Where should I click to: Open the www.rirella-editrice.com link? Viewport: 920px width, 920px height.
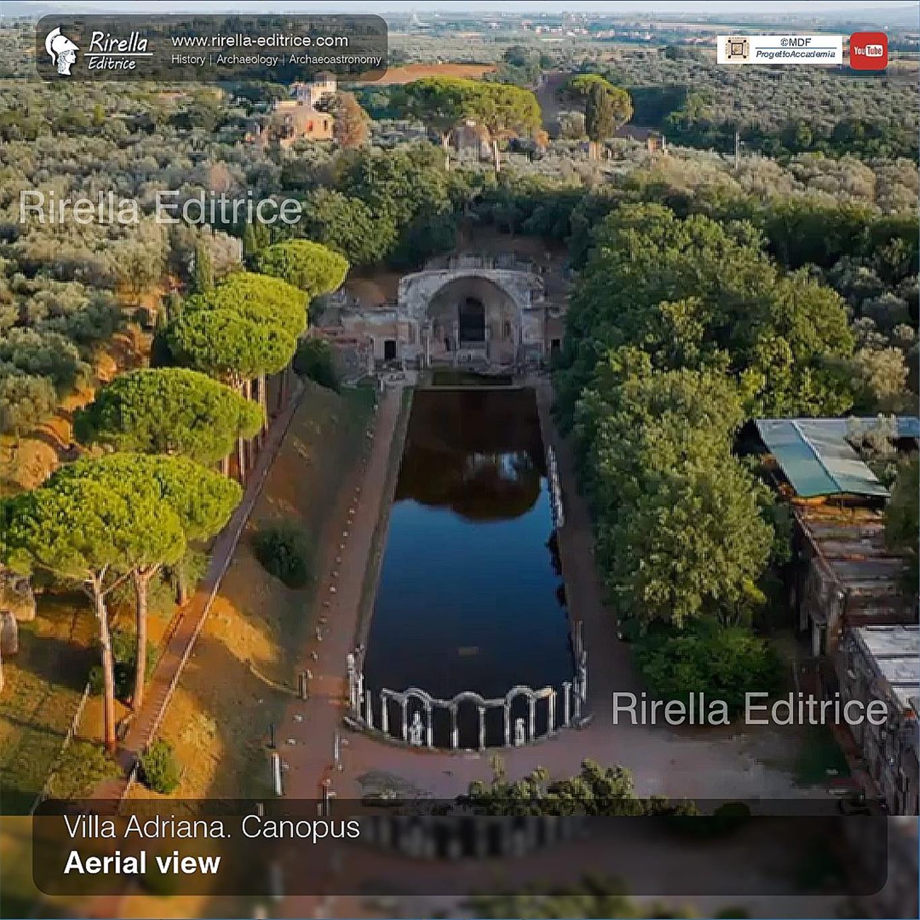pyautogui.click(x=259, y=40)
